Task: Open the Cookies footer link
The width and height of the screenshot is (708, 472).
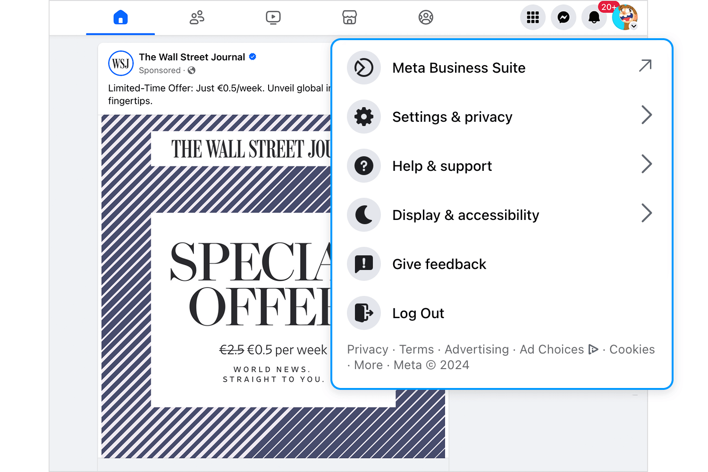Action: 632,349
